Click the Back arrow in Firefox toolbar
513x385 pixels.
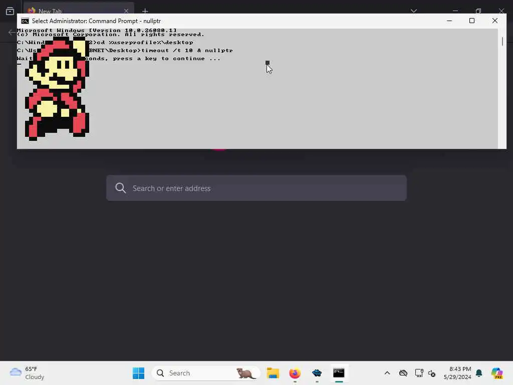[12, 32]
